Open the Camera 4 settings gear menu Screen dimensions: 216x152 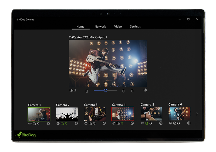[x=132, y=123]
